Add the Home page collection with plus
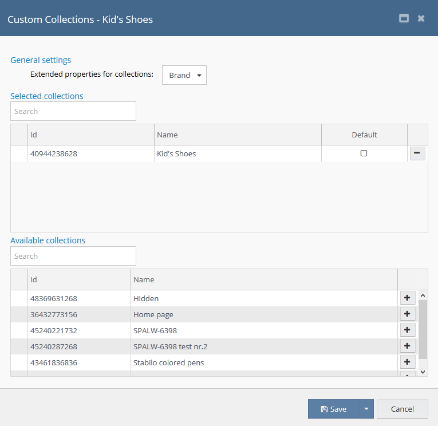The image size is (438, 426). click(x=407, y=314)
